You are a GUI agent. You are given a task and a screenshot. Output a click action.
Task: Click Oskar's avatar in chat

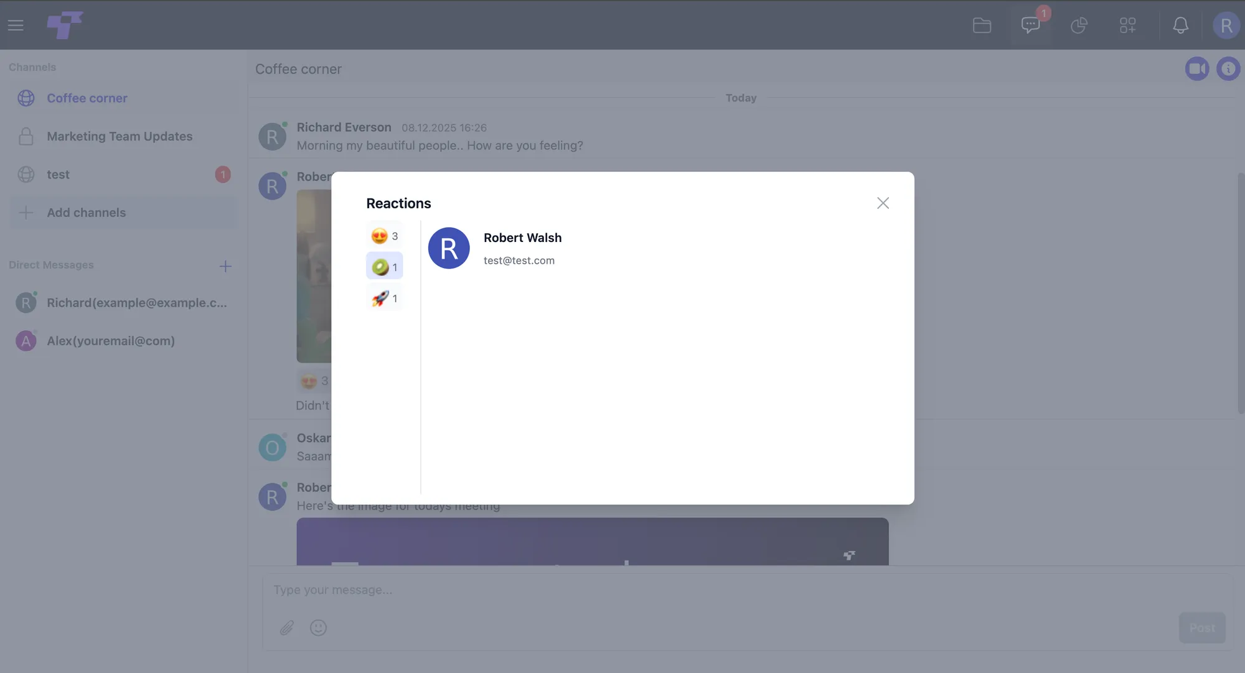[272, 448]
